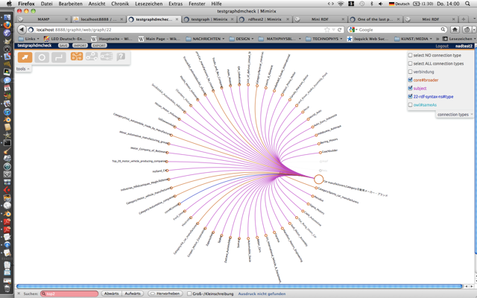Open Spotlight search in menu bar

[x=467, y=4]
